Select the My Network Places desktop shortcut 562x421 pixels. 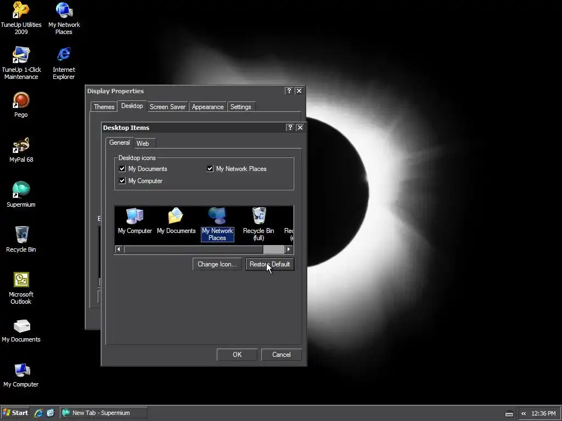click(64, 18)
